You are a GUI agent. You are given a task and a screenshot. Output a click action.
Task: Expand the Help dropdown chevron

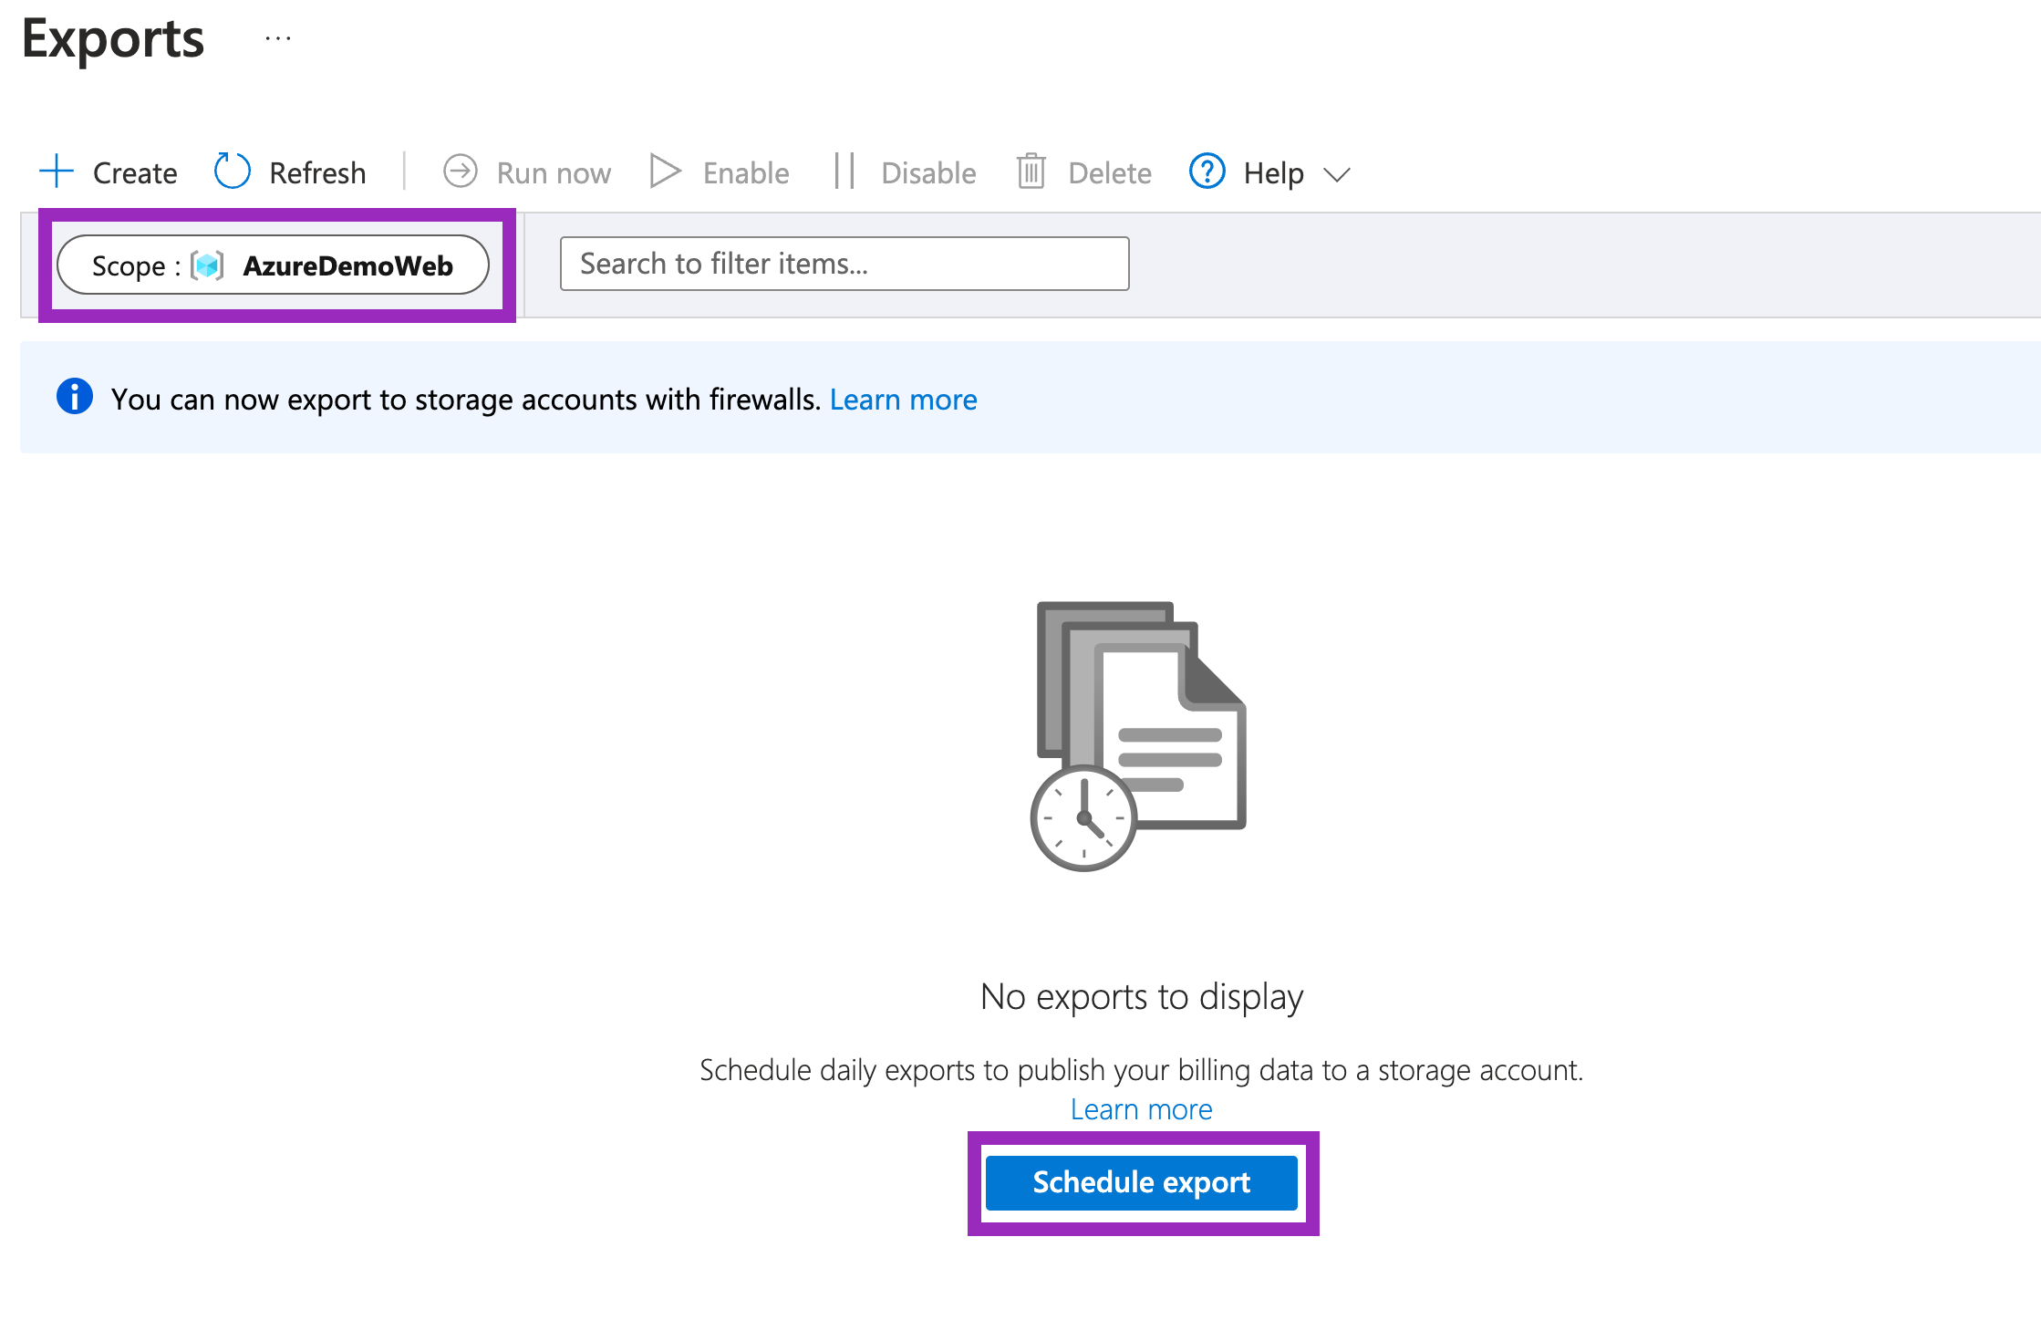[1336, 174]
